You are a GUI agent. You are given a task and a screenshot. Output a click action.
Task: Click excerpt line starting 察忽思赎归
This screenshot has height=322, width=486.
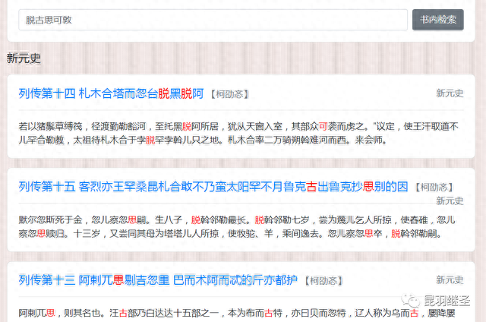(x=230, y=234)
